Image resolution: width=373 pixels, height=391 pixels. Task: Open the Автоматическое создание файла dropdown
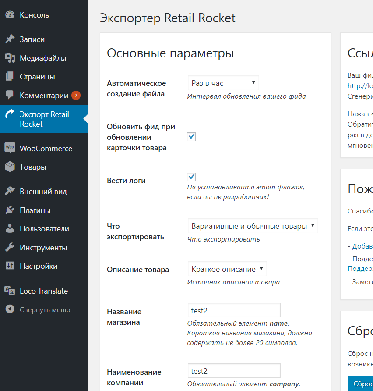(x=223, y=83)
